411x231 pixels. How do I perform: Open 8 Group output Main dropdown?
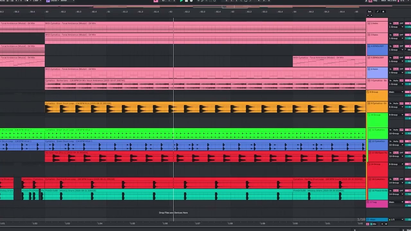click(x=396, y=92)
